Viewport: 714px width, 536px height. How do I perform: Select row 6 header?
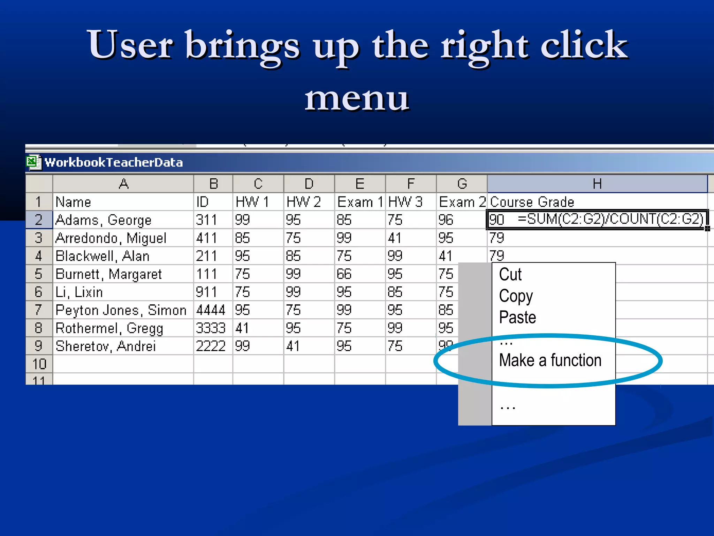[39, 292]
